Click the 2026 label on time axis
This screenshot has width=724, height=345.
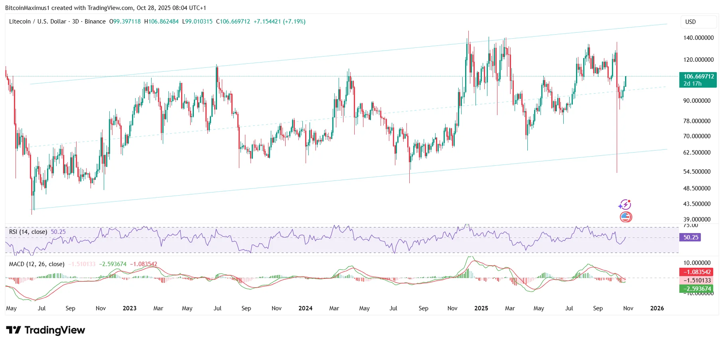coord(657,308)
